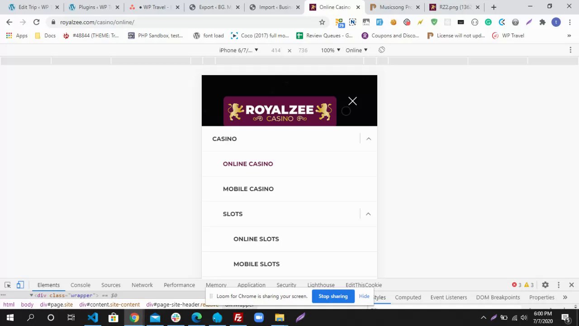Open the ONLINE CASINO menu link
The image size is (579, 326).
[248, 164]
